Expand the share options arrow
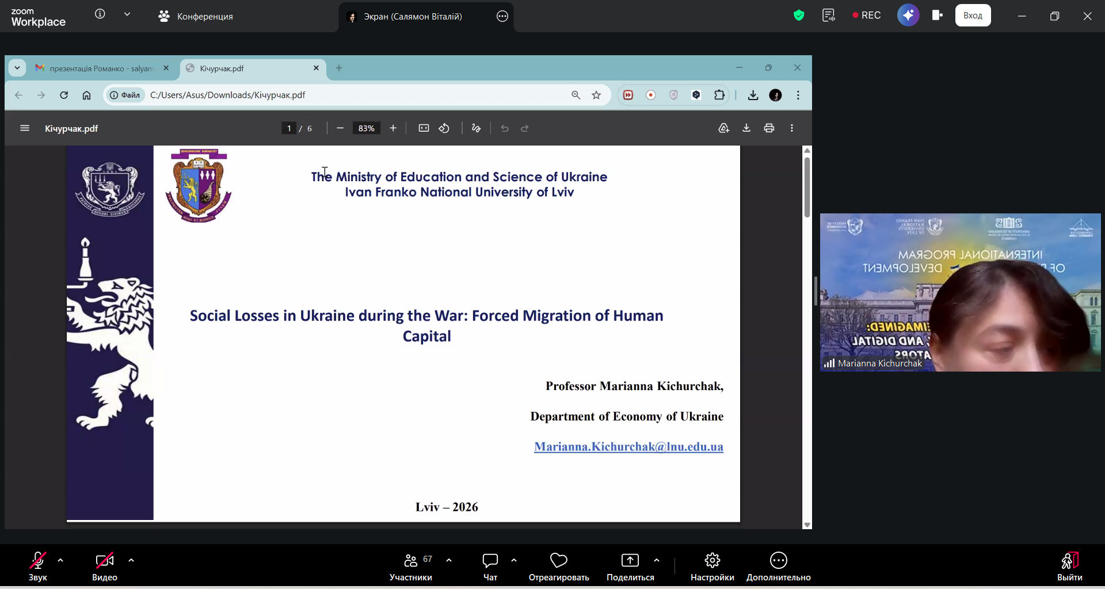 pos(657,560)
